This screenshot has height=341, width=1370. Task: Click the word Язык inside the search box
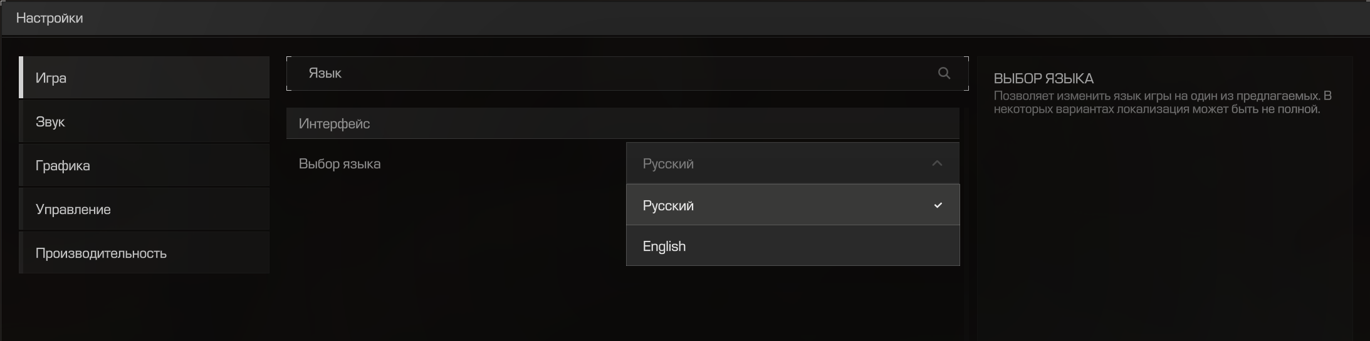click(x=325, y=73)
